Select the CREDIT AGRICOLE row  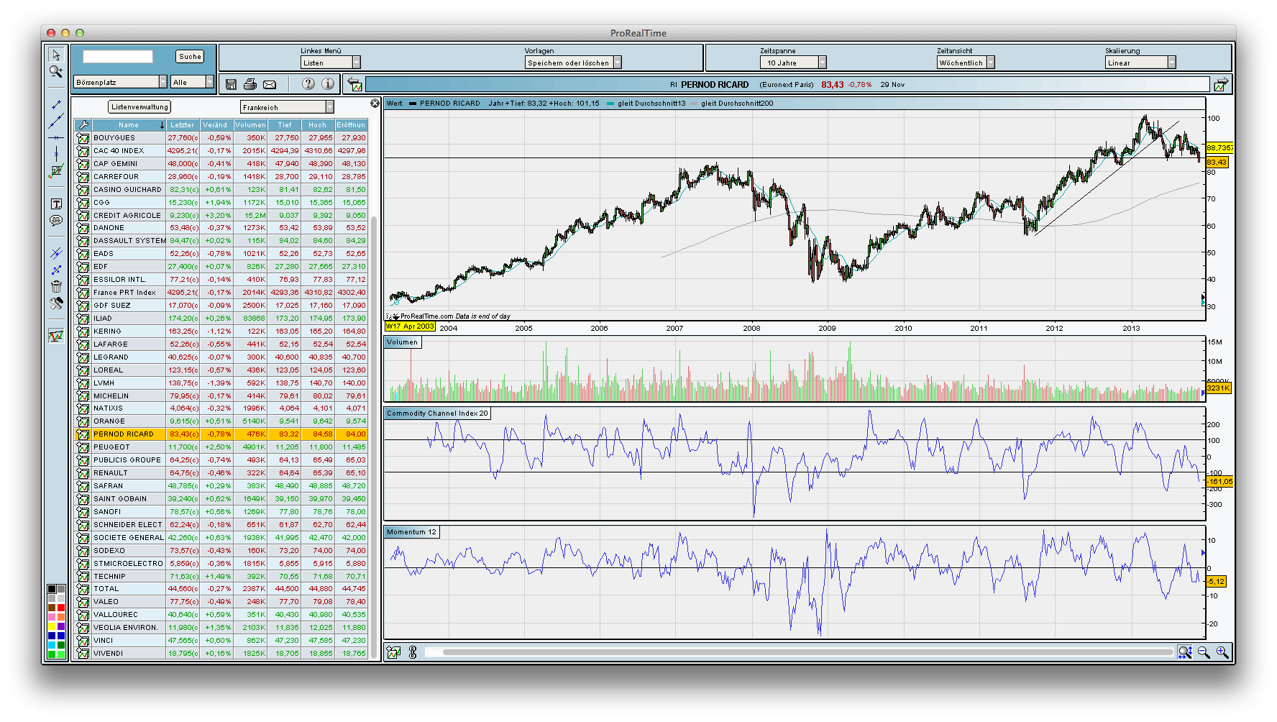[221, 215]
